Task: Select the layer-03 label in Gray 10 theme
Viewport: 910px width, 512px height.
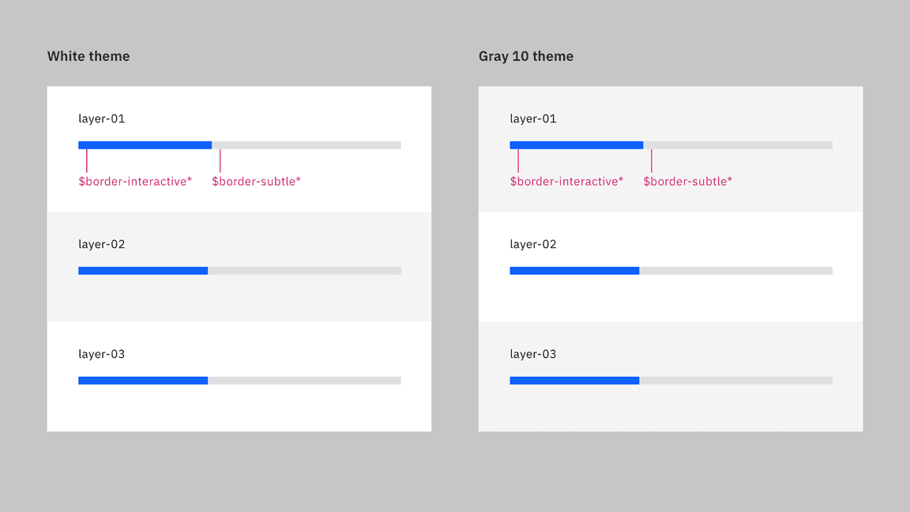Action: (533, 354)
